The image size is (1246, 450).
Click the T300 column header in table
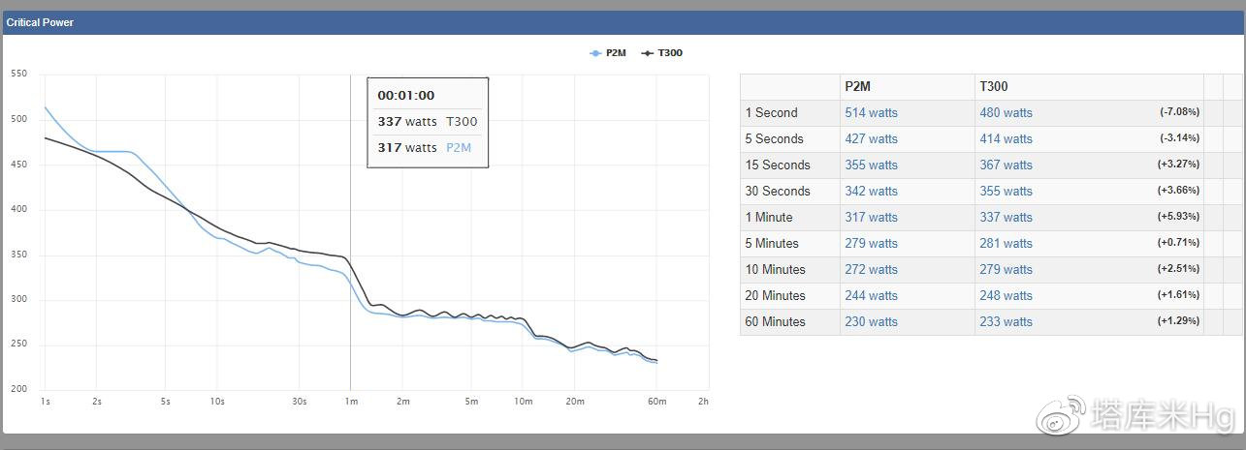(x=994, y=86)
